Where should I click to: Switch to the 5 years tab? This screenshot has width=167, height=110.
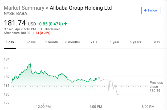pos(136,42)
